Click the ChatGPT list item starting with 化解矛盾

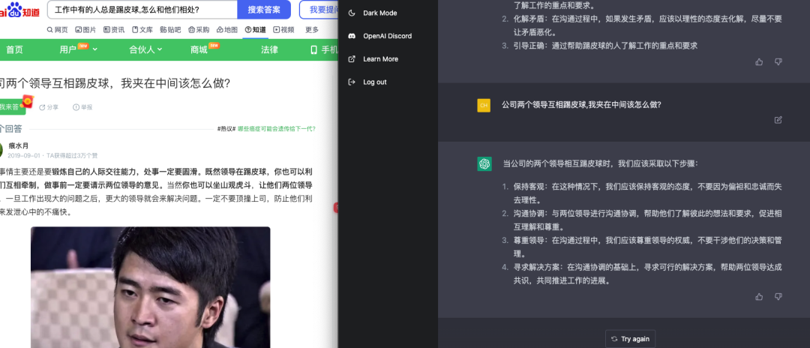coord(647,25)
